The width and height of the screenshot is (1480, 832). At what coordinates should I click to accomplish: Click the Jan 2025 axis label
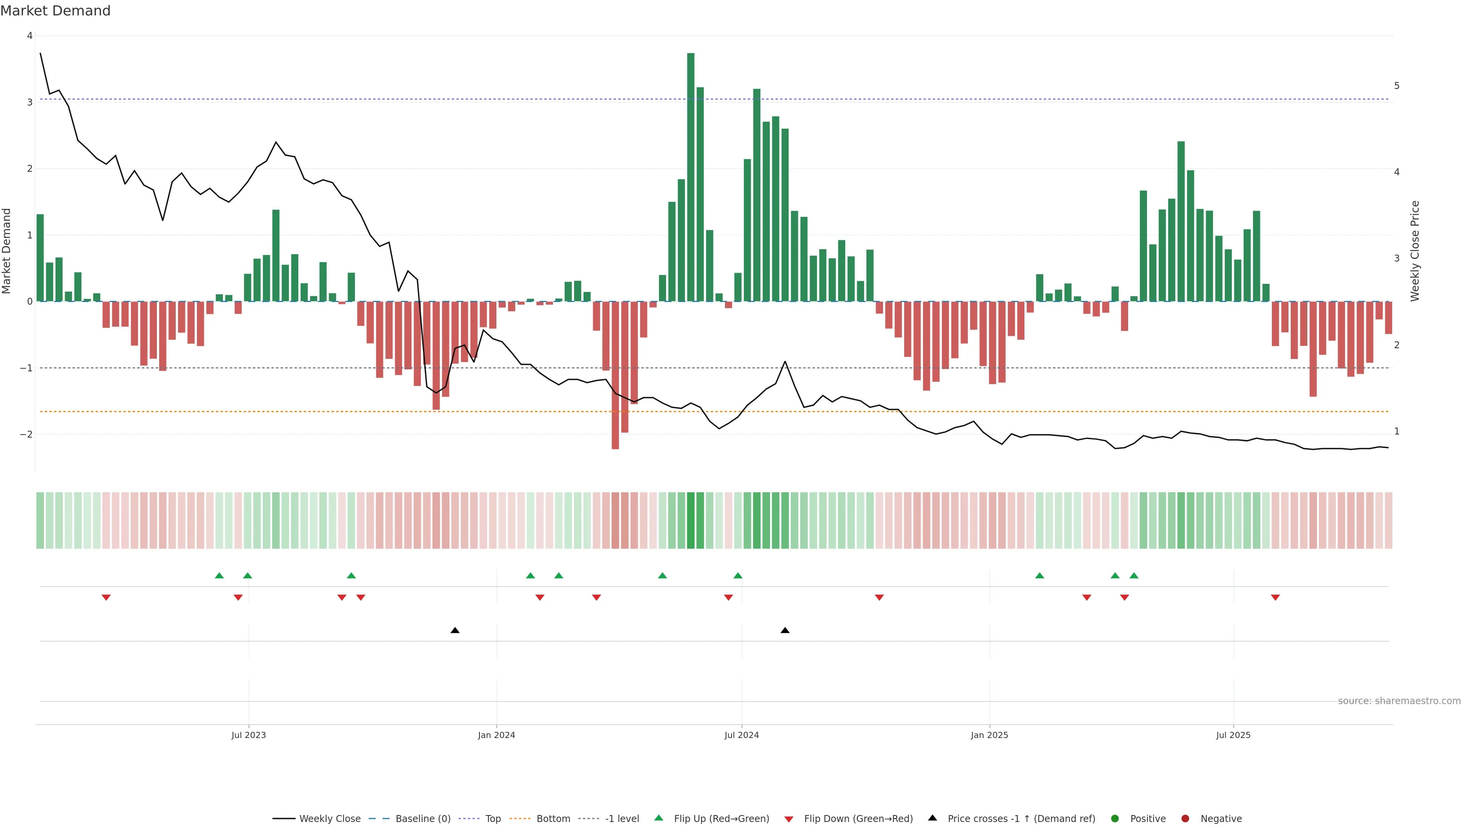(x=989, y=735)
